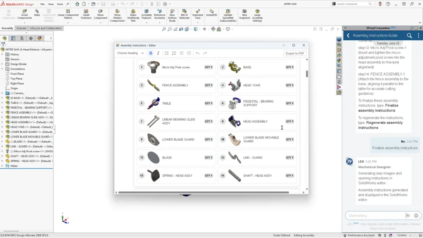Open the Tools menu
The height and width of the screenshot is (238, 423).
pyautogui.click(x=60, y=4)
